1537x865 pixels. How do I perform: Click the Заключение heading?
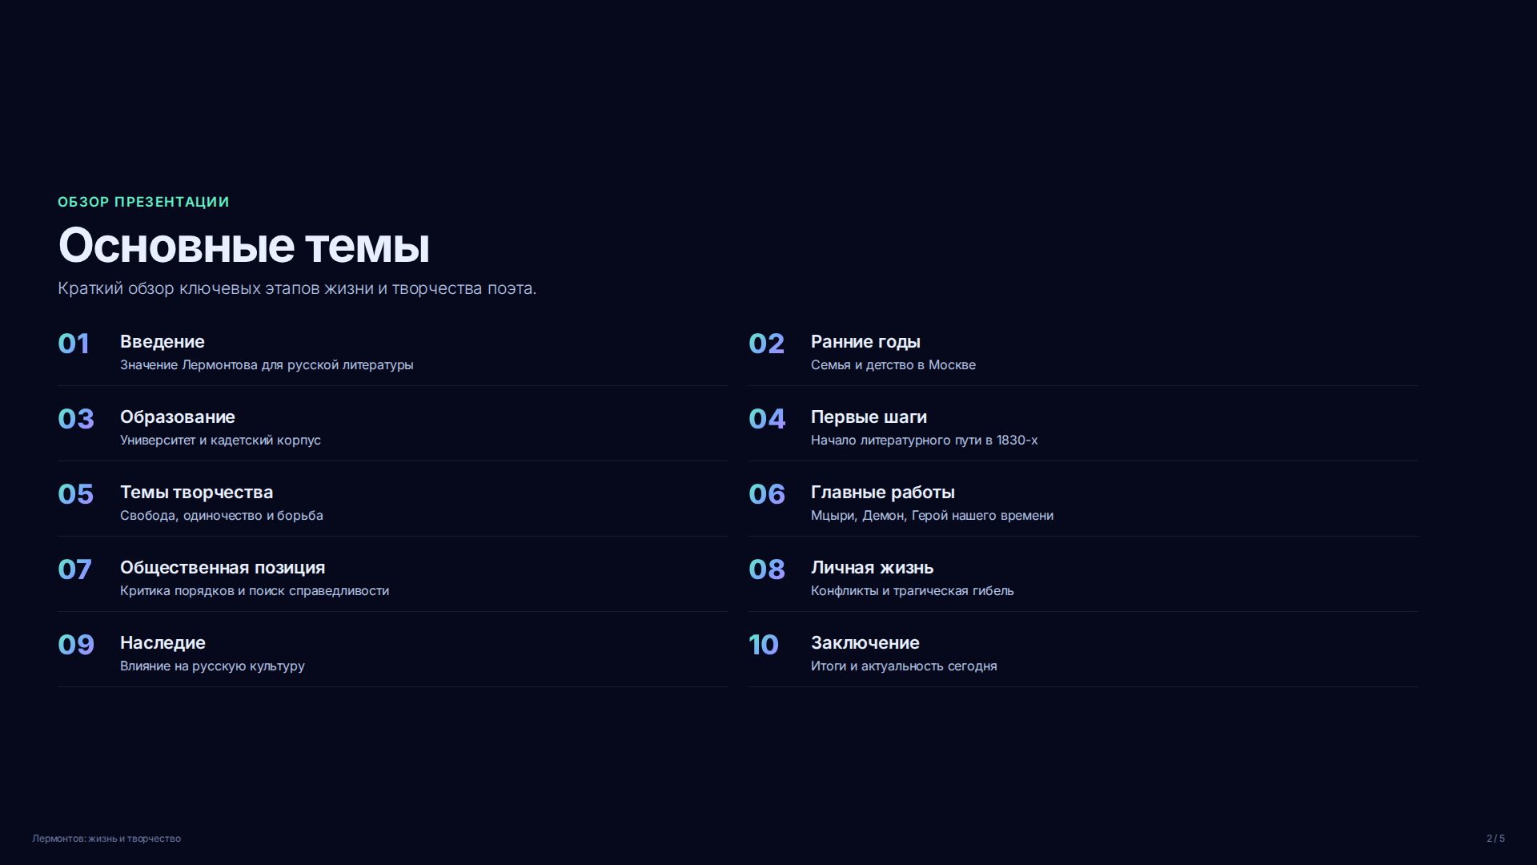pos(865,643)
